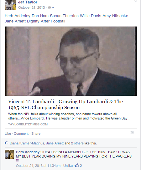Open Jef Taylor's profile picture
The width and height of the screenshot is (141, 170).
pos(10,5)
